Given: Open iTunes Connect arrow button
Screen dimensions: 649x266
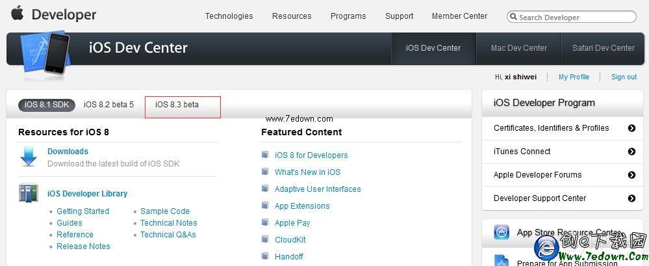Looking at the screenshot, I should pyautogui.click(x=631, y=152).
